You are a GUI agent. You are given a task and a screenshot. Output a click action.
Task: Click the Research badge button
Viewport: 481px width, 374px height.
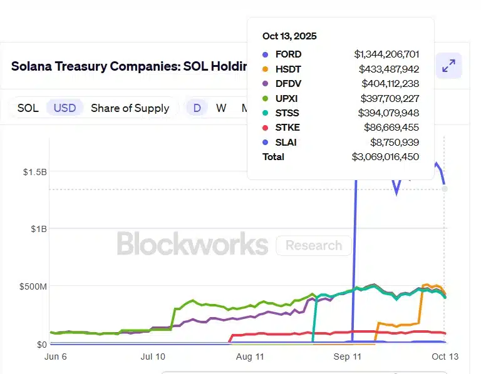tap(314, 245)
